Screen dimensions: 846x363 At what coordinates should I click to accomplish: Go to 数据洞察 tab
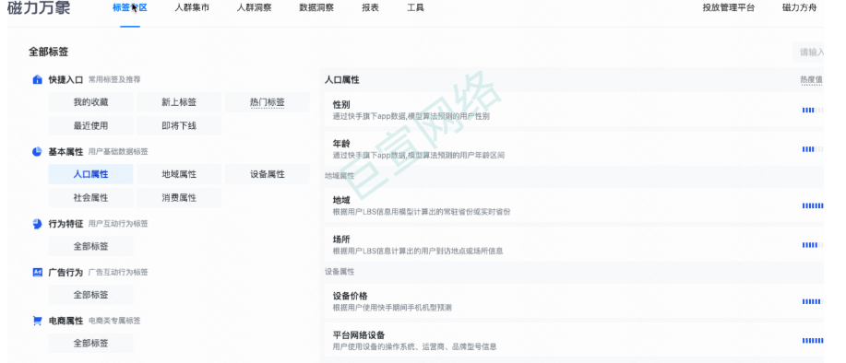[x=316, y=8]
